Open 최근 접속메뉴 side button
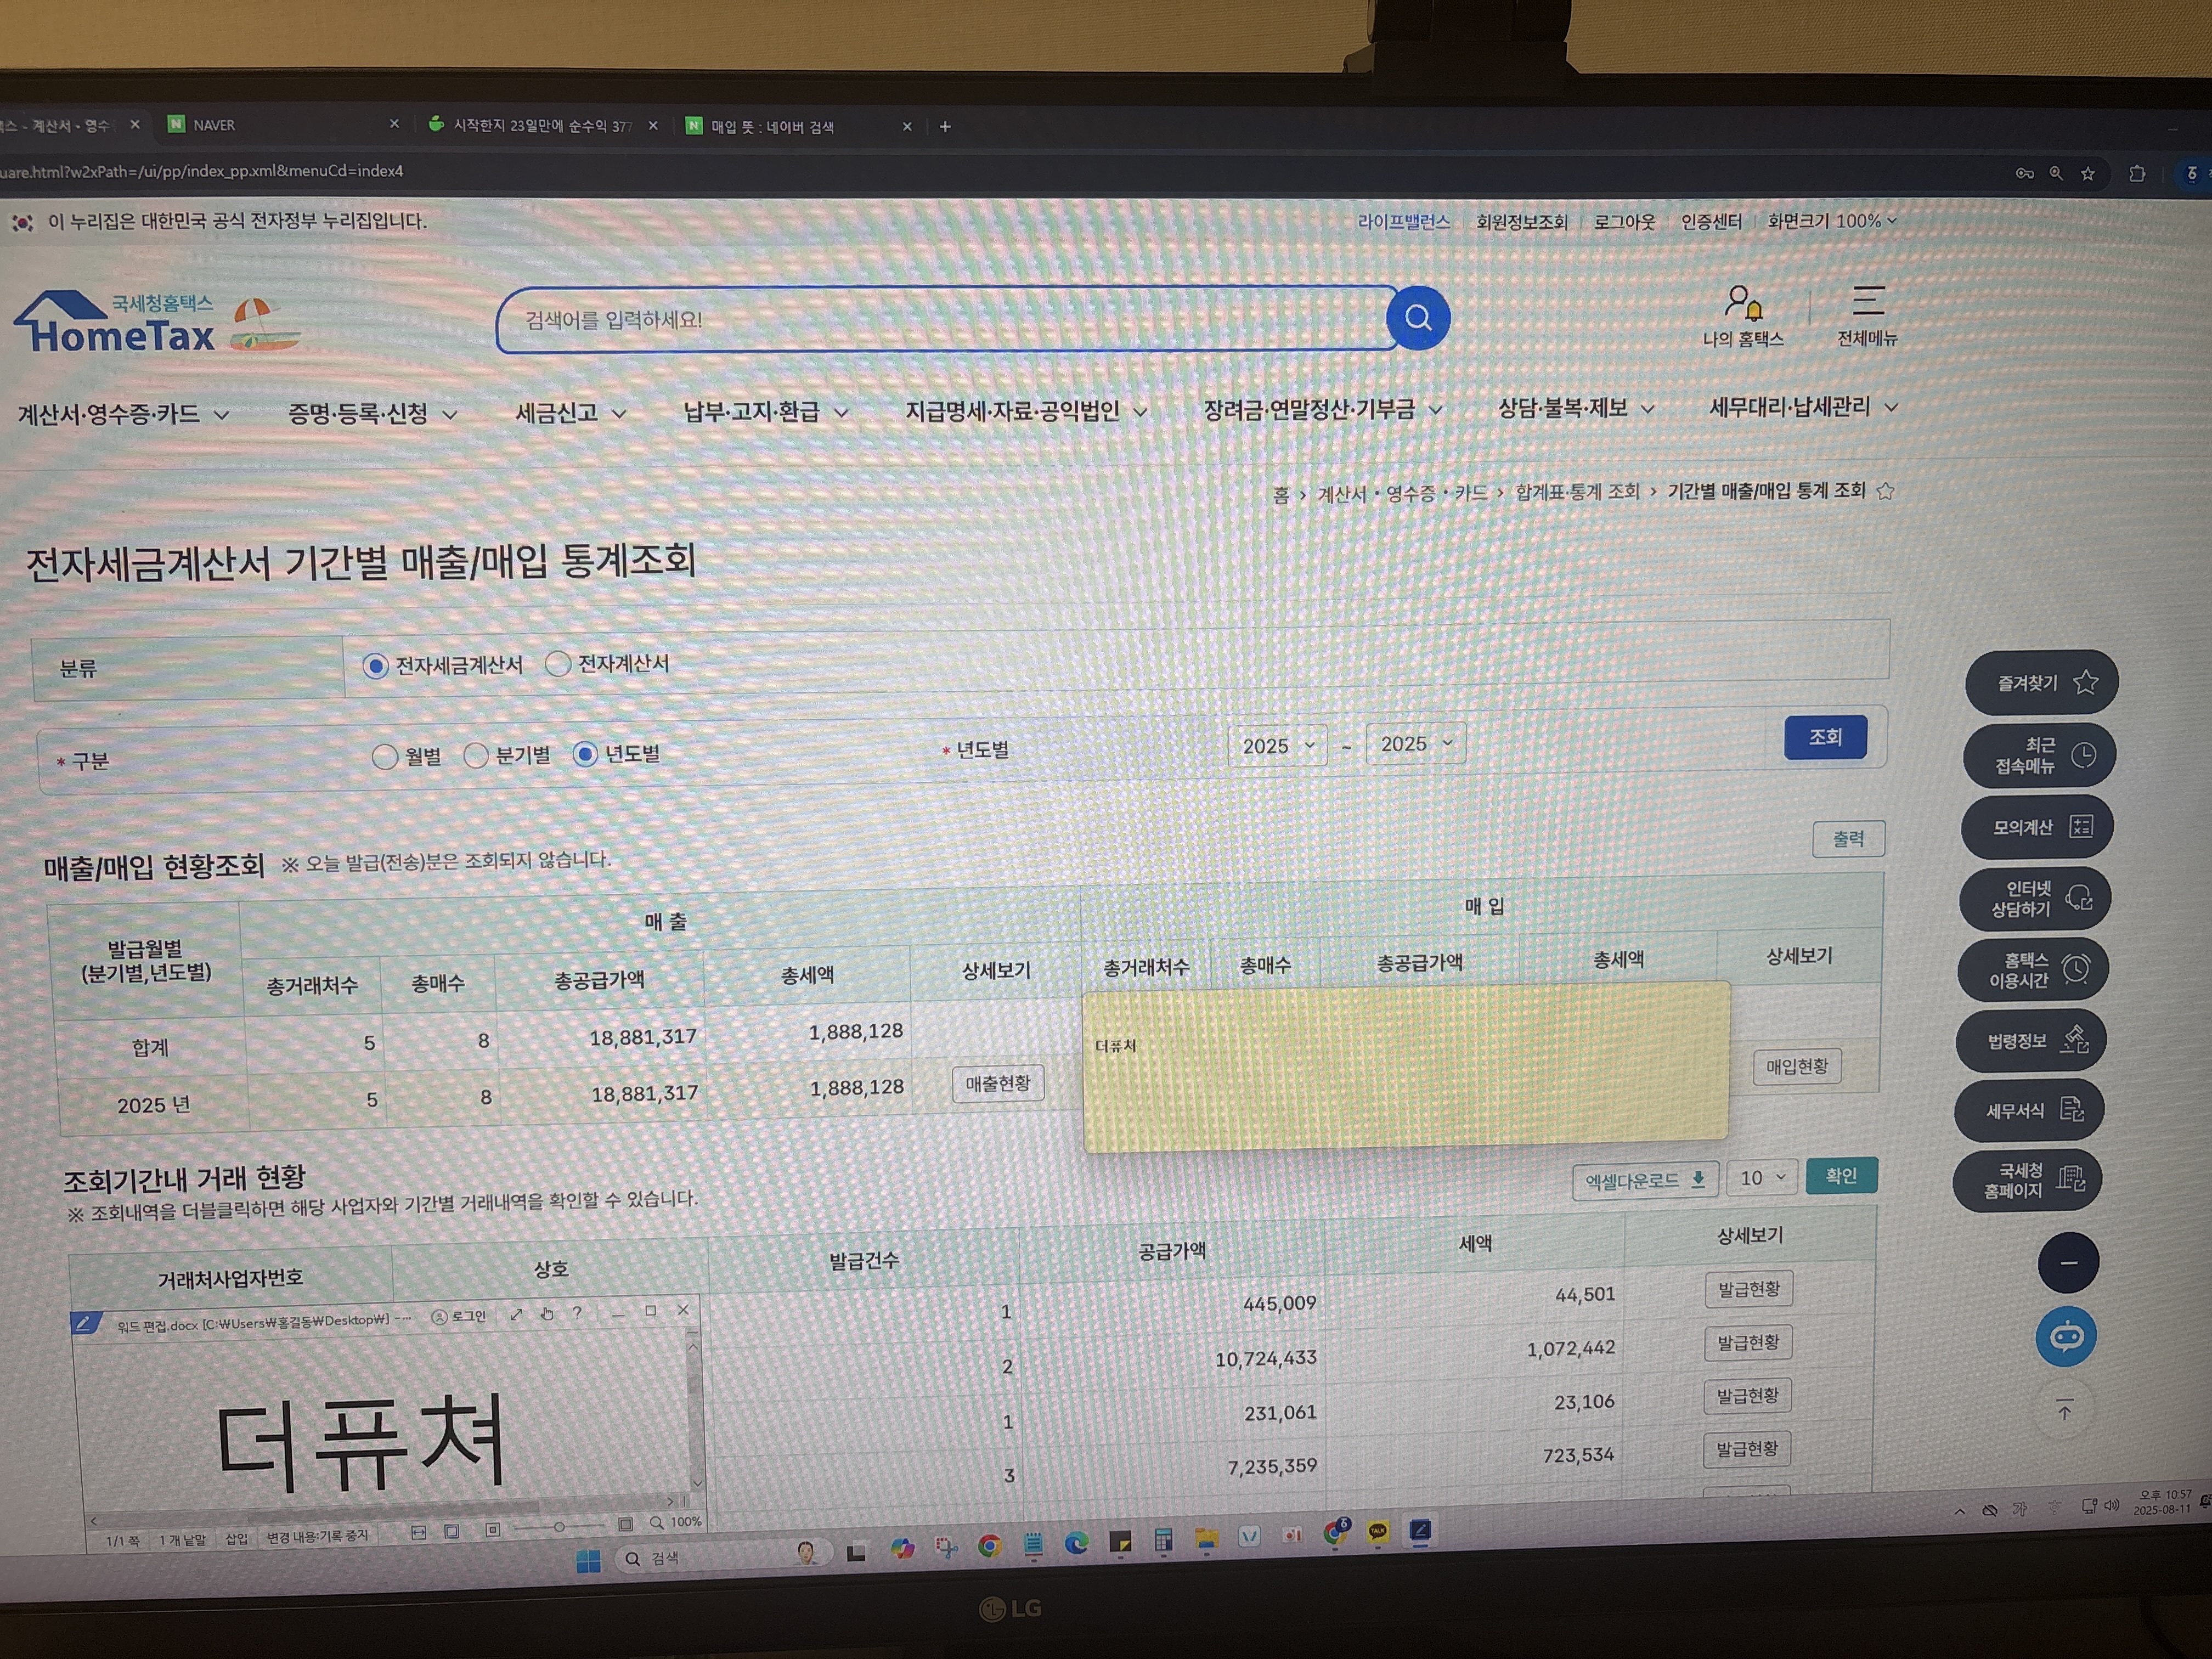This screenshot has width=2212, height=1659. pyautogui.click(x=2039, y=755)
